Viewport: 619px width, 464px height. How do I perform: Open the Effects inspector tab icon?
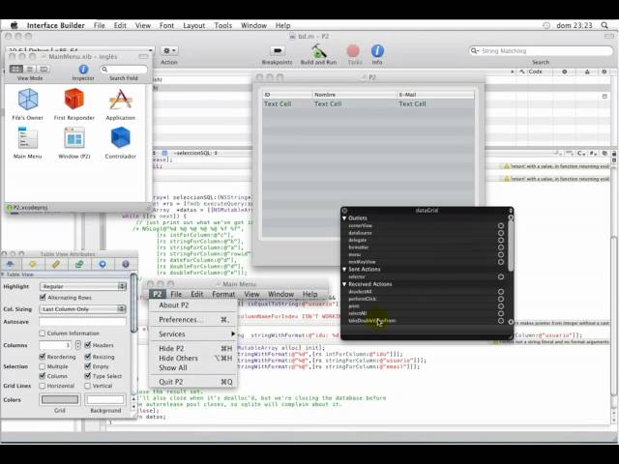[33, 264]
